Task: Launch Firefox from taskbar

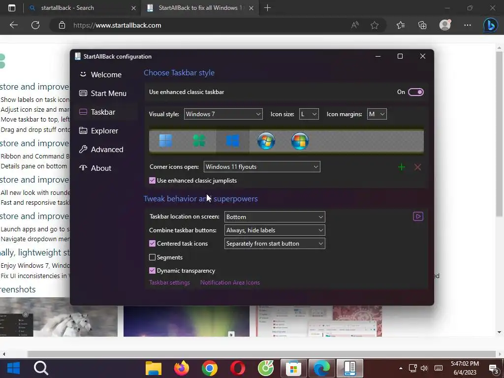Action: pyautogui.click(x=182, y=368)
